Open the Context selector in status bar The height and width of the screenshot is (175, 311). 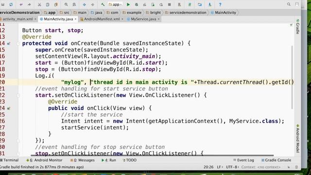click(261, 167)
